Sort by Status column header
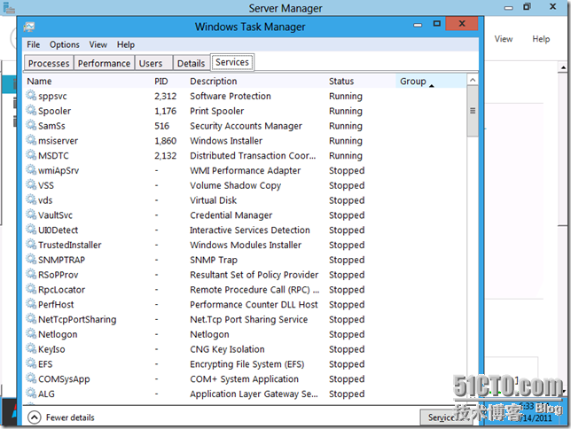 coord(341,82)
